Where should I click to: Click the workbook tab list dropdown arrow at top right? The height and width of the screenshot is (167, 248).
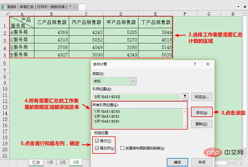(x=238, y=7)
